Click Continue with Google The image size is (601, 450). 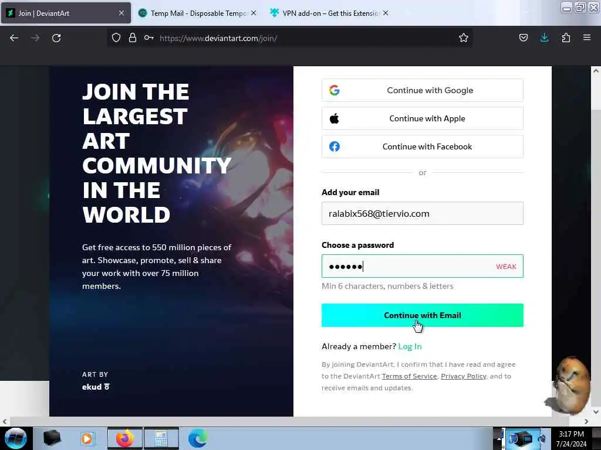pos(423,90)
